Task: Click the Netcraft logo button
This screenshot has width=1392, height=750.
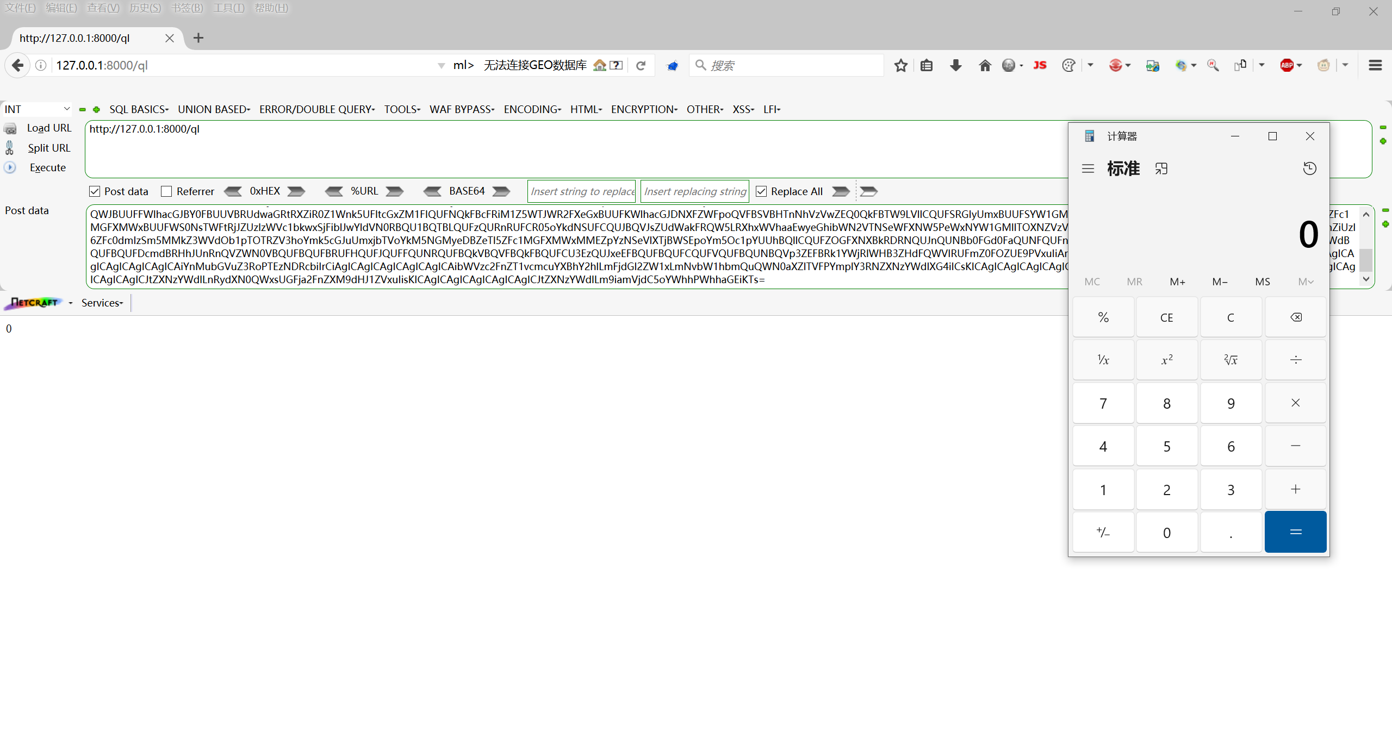Action: coord(34,303)
